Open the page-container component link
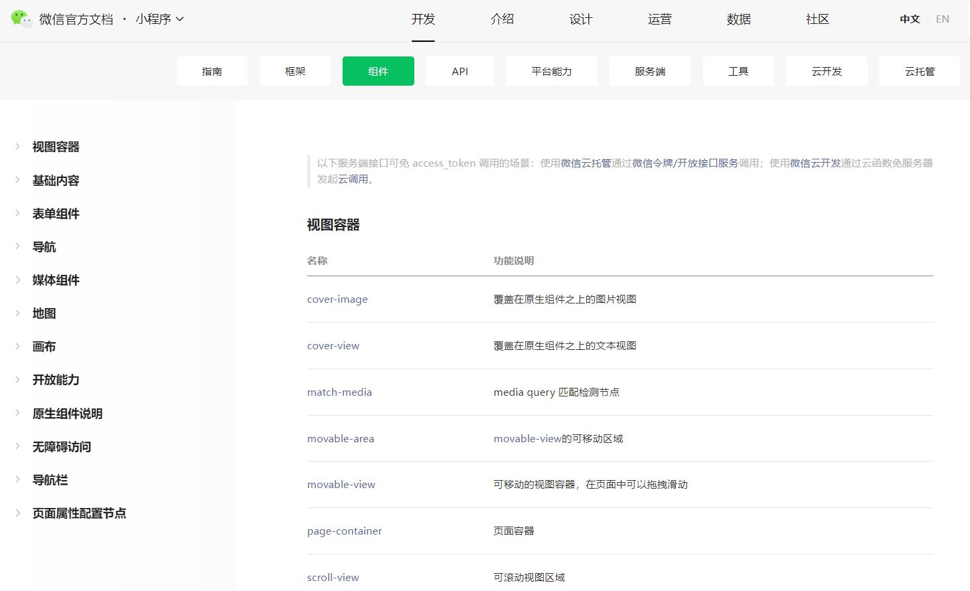 coord(345,531)
